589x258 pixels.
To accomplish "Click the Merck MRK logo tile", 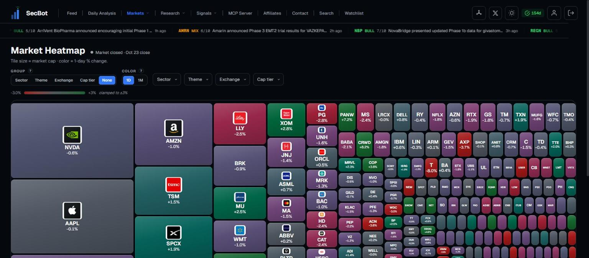I will pos(322,173).
